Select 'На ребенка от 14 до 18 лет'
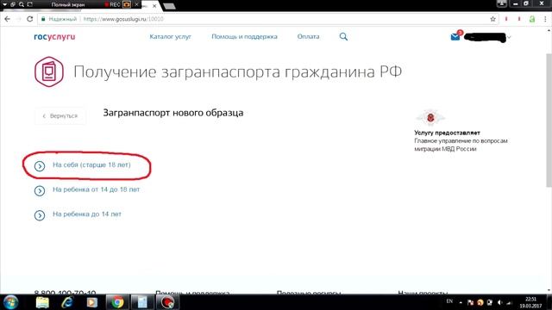Viewport: 552px width, 310px height. tap(96, 189)
